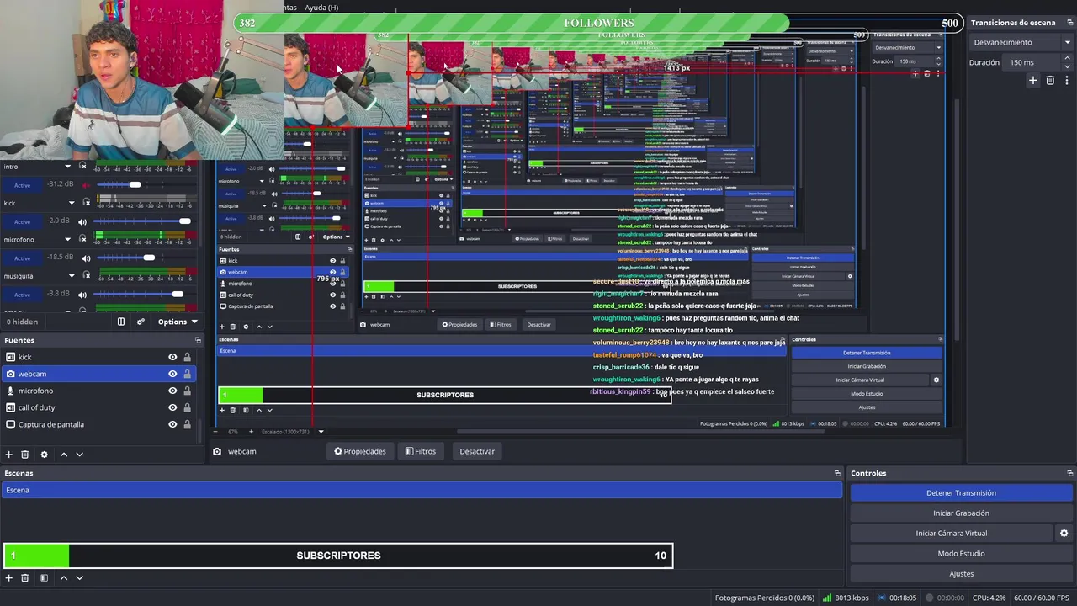Add a new scene transition
Viewport: 1077px width, 606px height.
pyautogui.click(x=1033, y=80)
